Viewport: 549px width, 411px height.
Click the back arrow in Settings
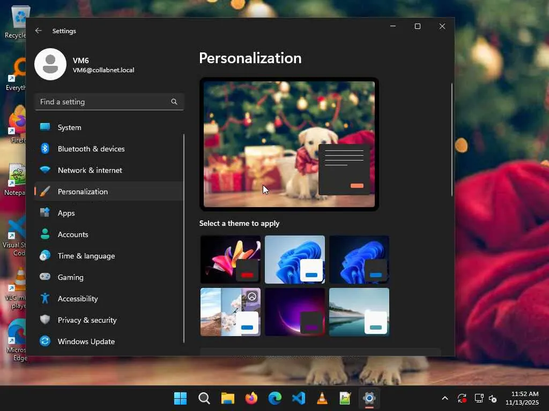39,31
